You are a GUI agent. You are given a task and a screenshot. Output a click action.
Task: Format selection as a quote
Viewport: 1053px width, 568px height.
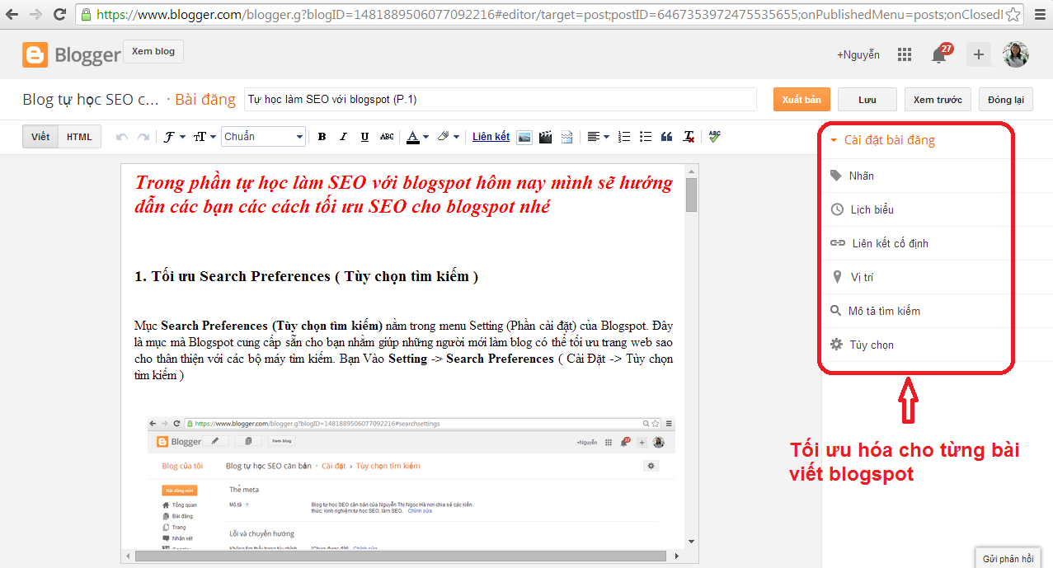click(x=667, y=137)
